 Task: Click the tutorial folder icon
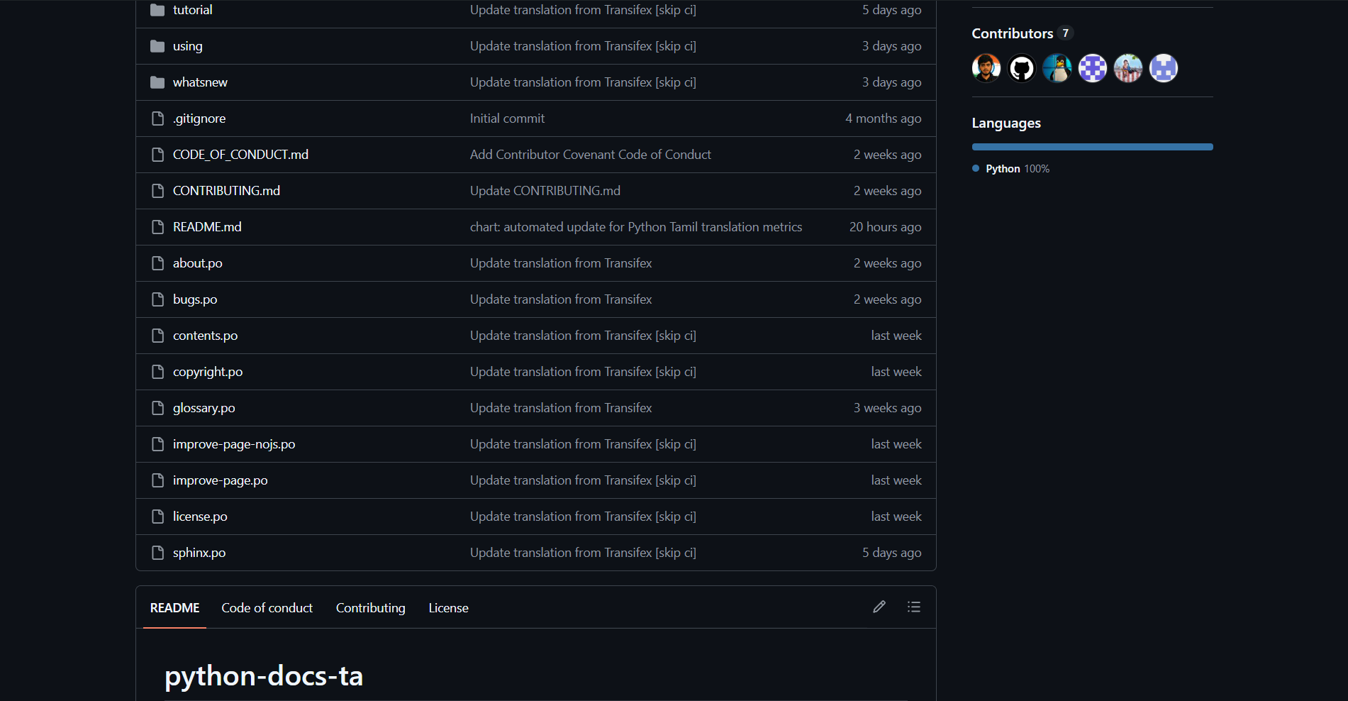[157, 10]
